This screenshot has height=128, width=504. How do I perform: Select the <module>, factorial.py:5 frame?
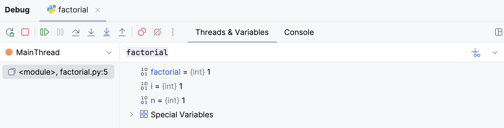coord(58,72)
